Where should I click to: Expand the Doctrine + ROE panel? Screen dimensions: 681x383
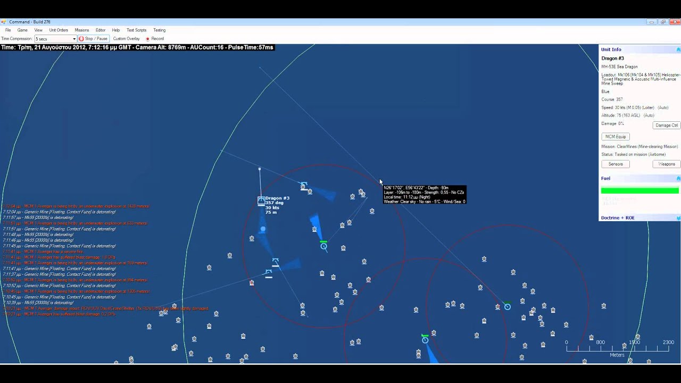[678, 218]
